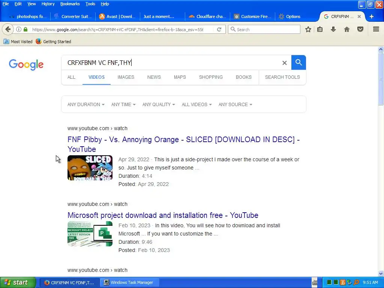
Task: Open the Tools menu
Action: pyautogui.click(x=90, y=4)
